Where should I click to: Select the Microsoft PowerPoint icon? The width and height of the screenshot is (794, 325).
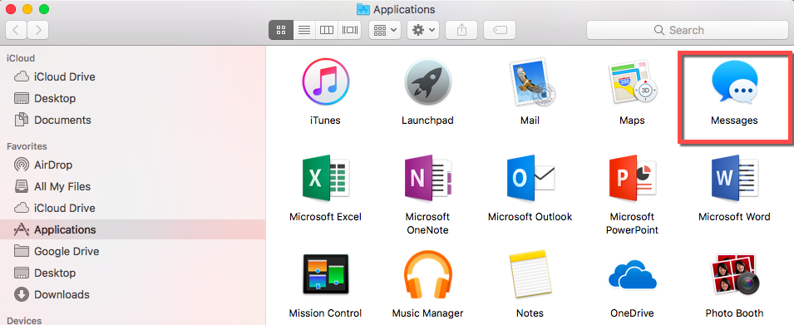tap(632, 179)
